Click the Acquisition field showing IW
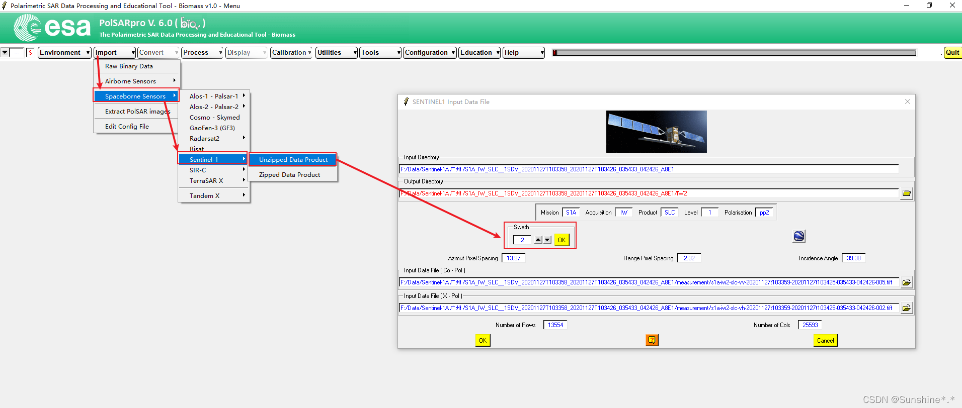The width and height of the screenshot is (962, 408). [x=624, y=213]
